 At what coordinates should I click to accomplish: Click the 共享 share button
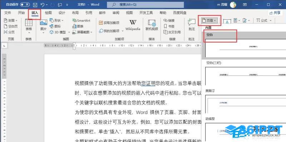tap(275, 13)
